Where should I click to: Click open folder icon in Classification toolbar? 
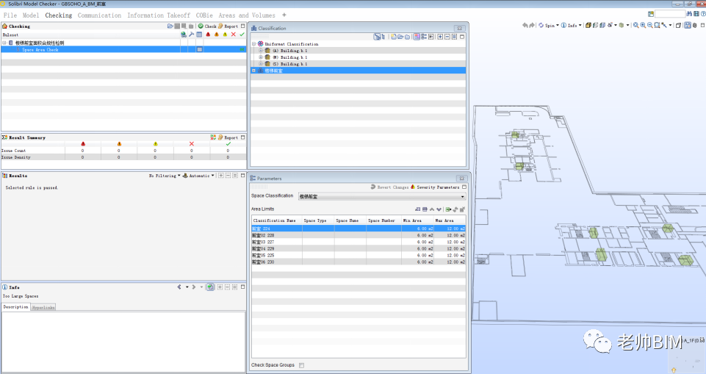pos(400,37)
